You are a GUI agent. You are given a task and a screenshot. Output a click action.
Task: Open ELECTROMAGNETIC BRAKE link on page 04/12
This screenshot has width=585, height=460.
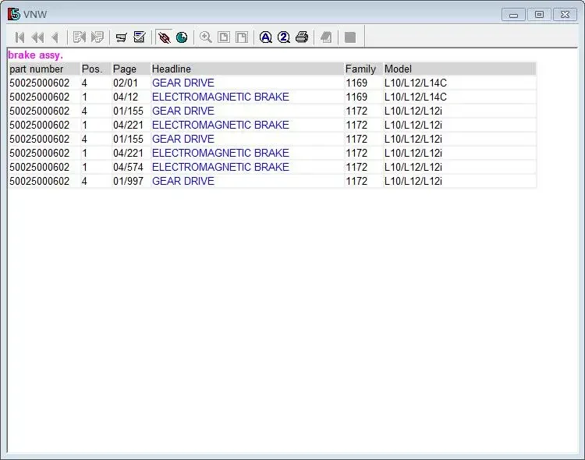pyautogui.click(x=221, y=97)
